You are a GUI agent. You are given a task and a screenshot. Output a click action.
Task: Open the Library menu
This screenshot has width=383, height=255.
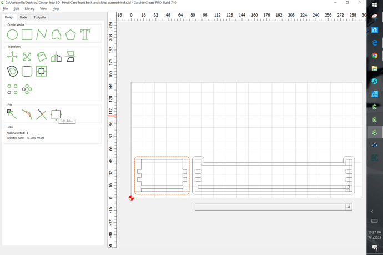pos(29,9)
